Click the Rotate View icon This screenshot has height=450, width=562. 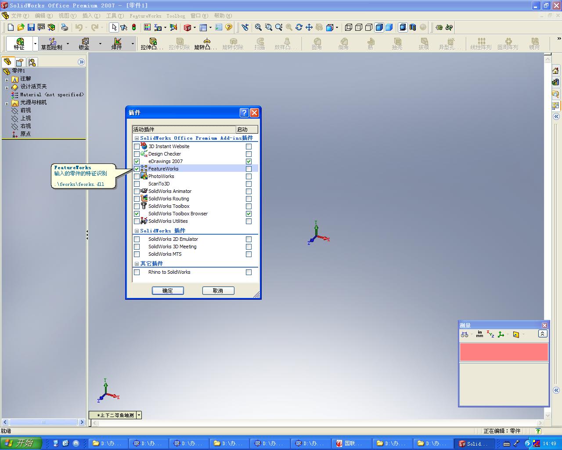[299, 27]
